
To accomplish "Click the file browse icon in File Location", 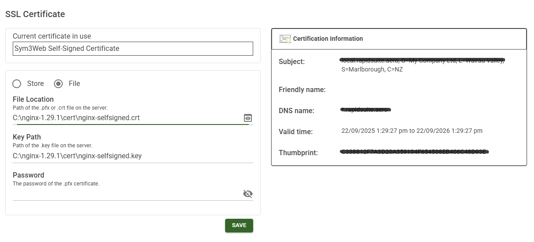I will point(248,118).
